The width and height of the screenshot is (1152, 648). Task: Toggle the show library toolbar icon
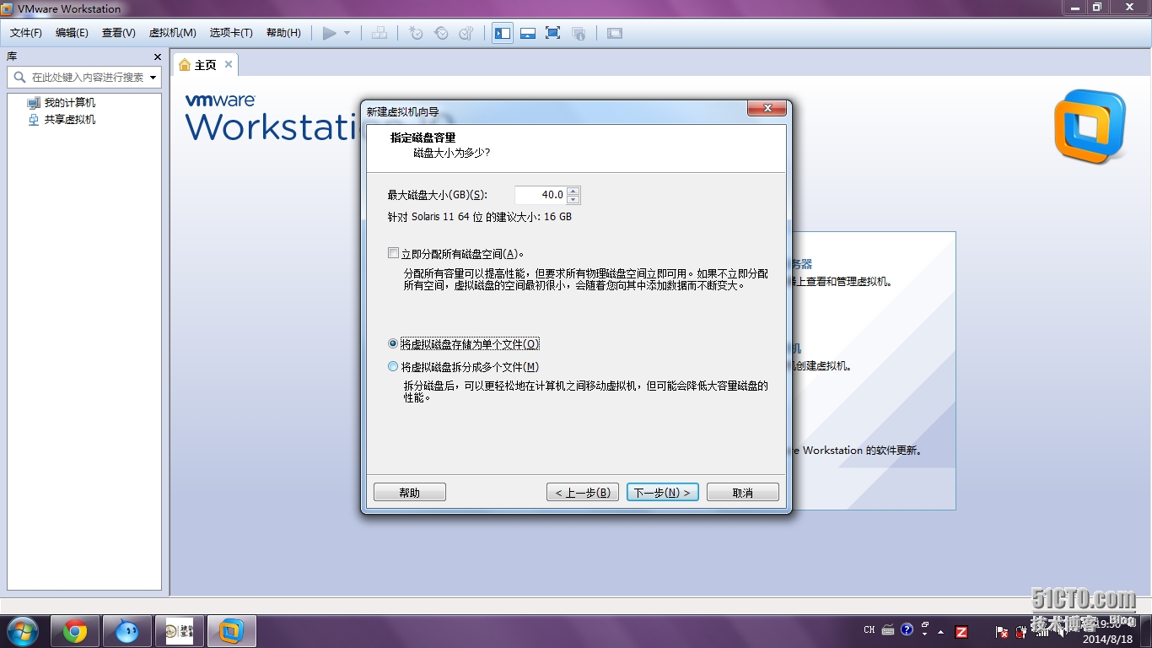coord(503,33)
